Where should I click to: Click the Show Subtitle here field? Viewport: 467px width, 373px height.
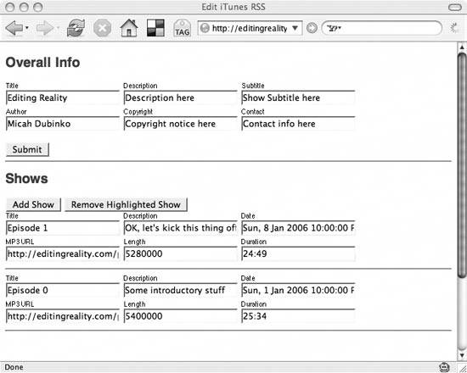click(x=298, y=97)
